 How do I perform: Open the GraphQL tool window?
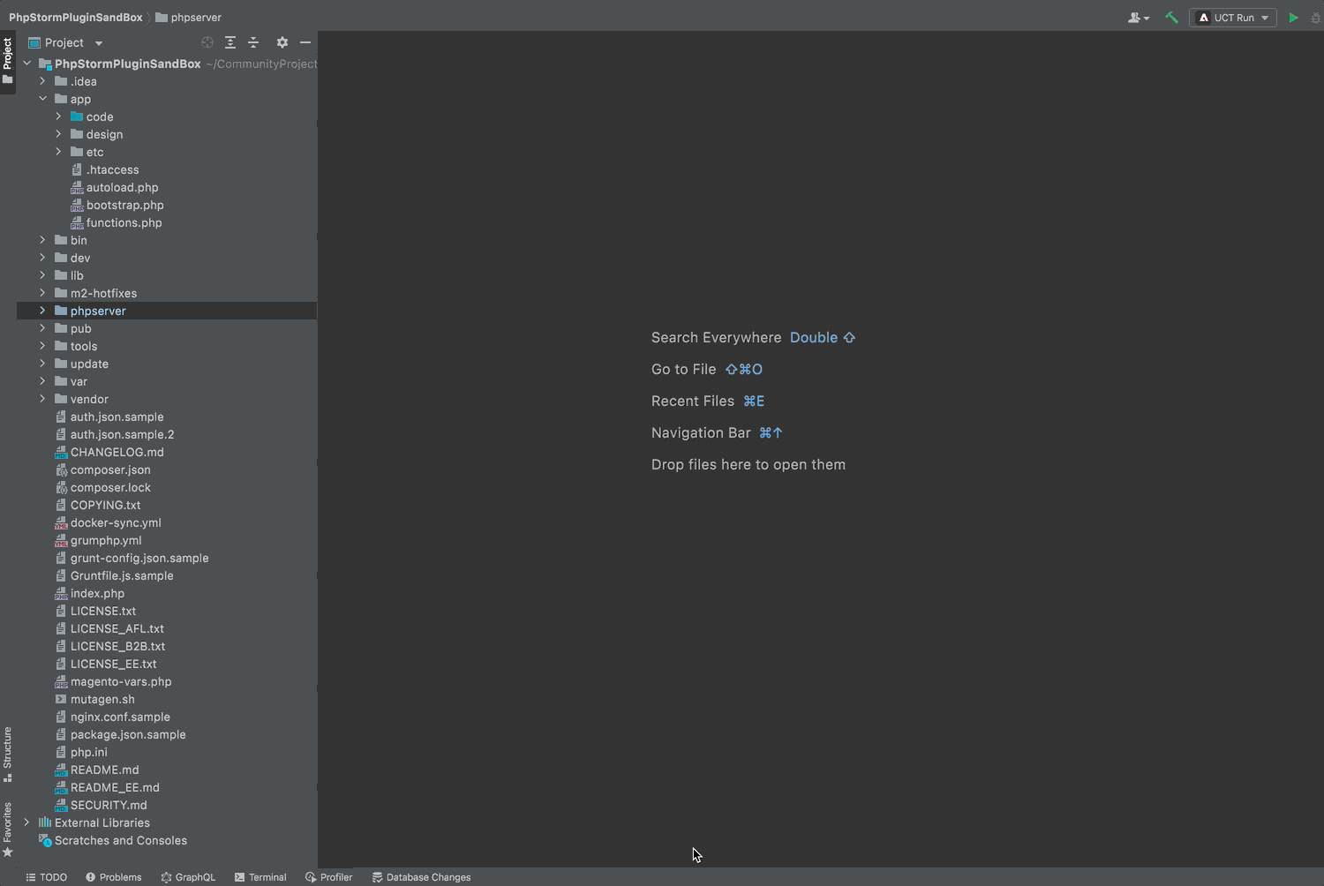click(188, 877)
